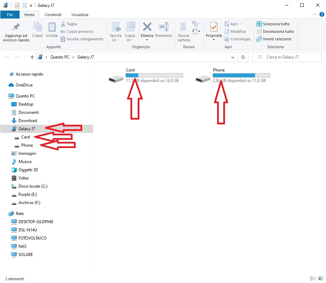Open the Sposta in dropdown
The image size is (326, 283).
tap(116, 38)
